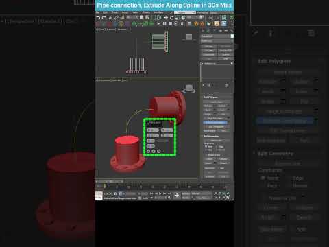The width and height of the screenshot is (329, 247).
Task: Click the Select Object tool icon
Action: coord(141,18)
